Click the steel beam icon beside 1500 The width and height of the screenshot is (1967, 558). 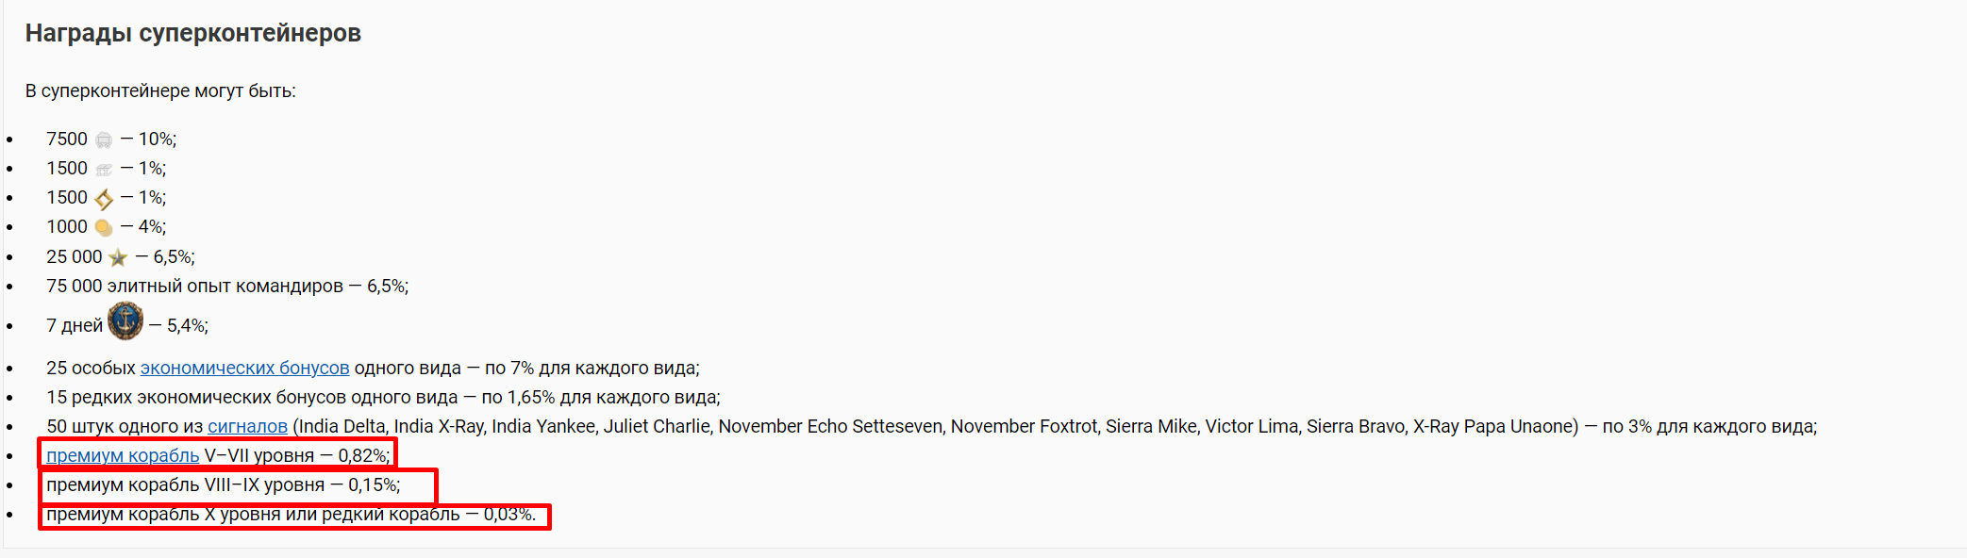(x=104, y=170)
